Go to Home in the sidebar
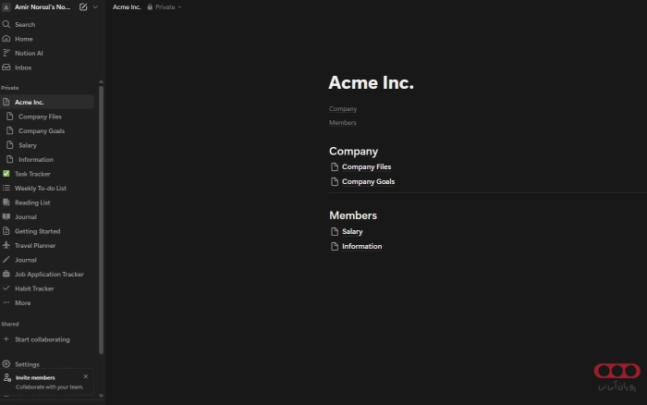Screen dimensions: 647x405 click(x=23, y=39)
